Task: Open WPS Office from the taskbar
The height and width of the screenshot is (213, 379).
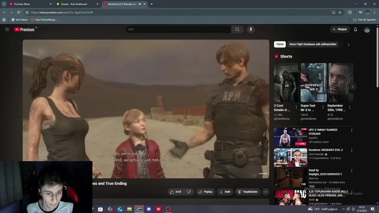Action: point(158,209)
